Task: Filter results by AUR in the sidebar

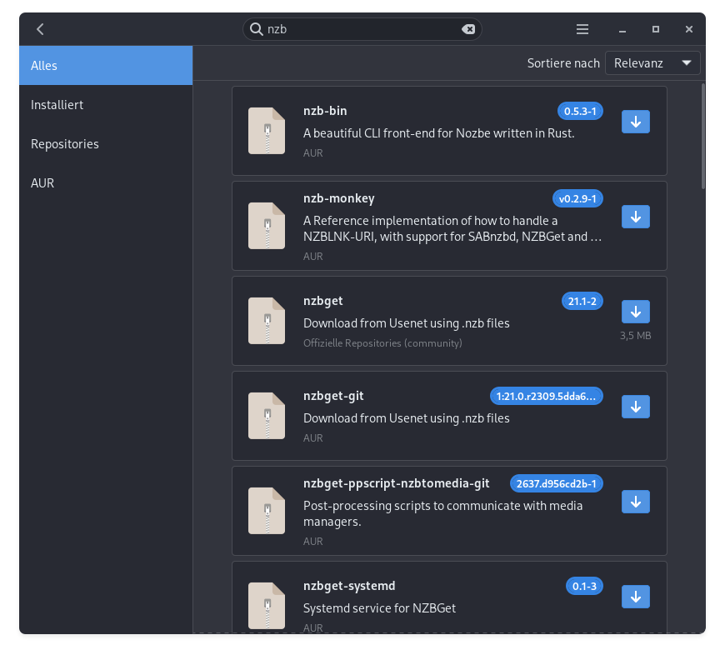Action: pos(106,183)
